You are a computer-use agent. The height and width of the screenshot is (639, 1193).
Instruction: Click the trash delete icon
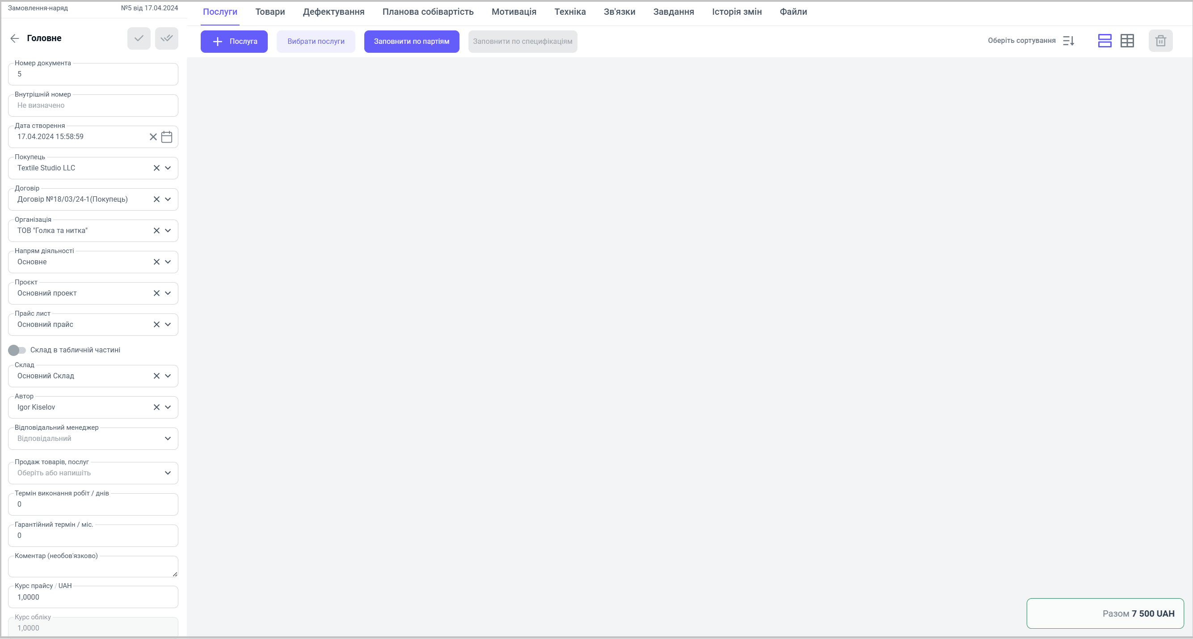pos(1160,41)
